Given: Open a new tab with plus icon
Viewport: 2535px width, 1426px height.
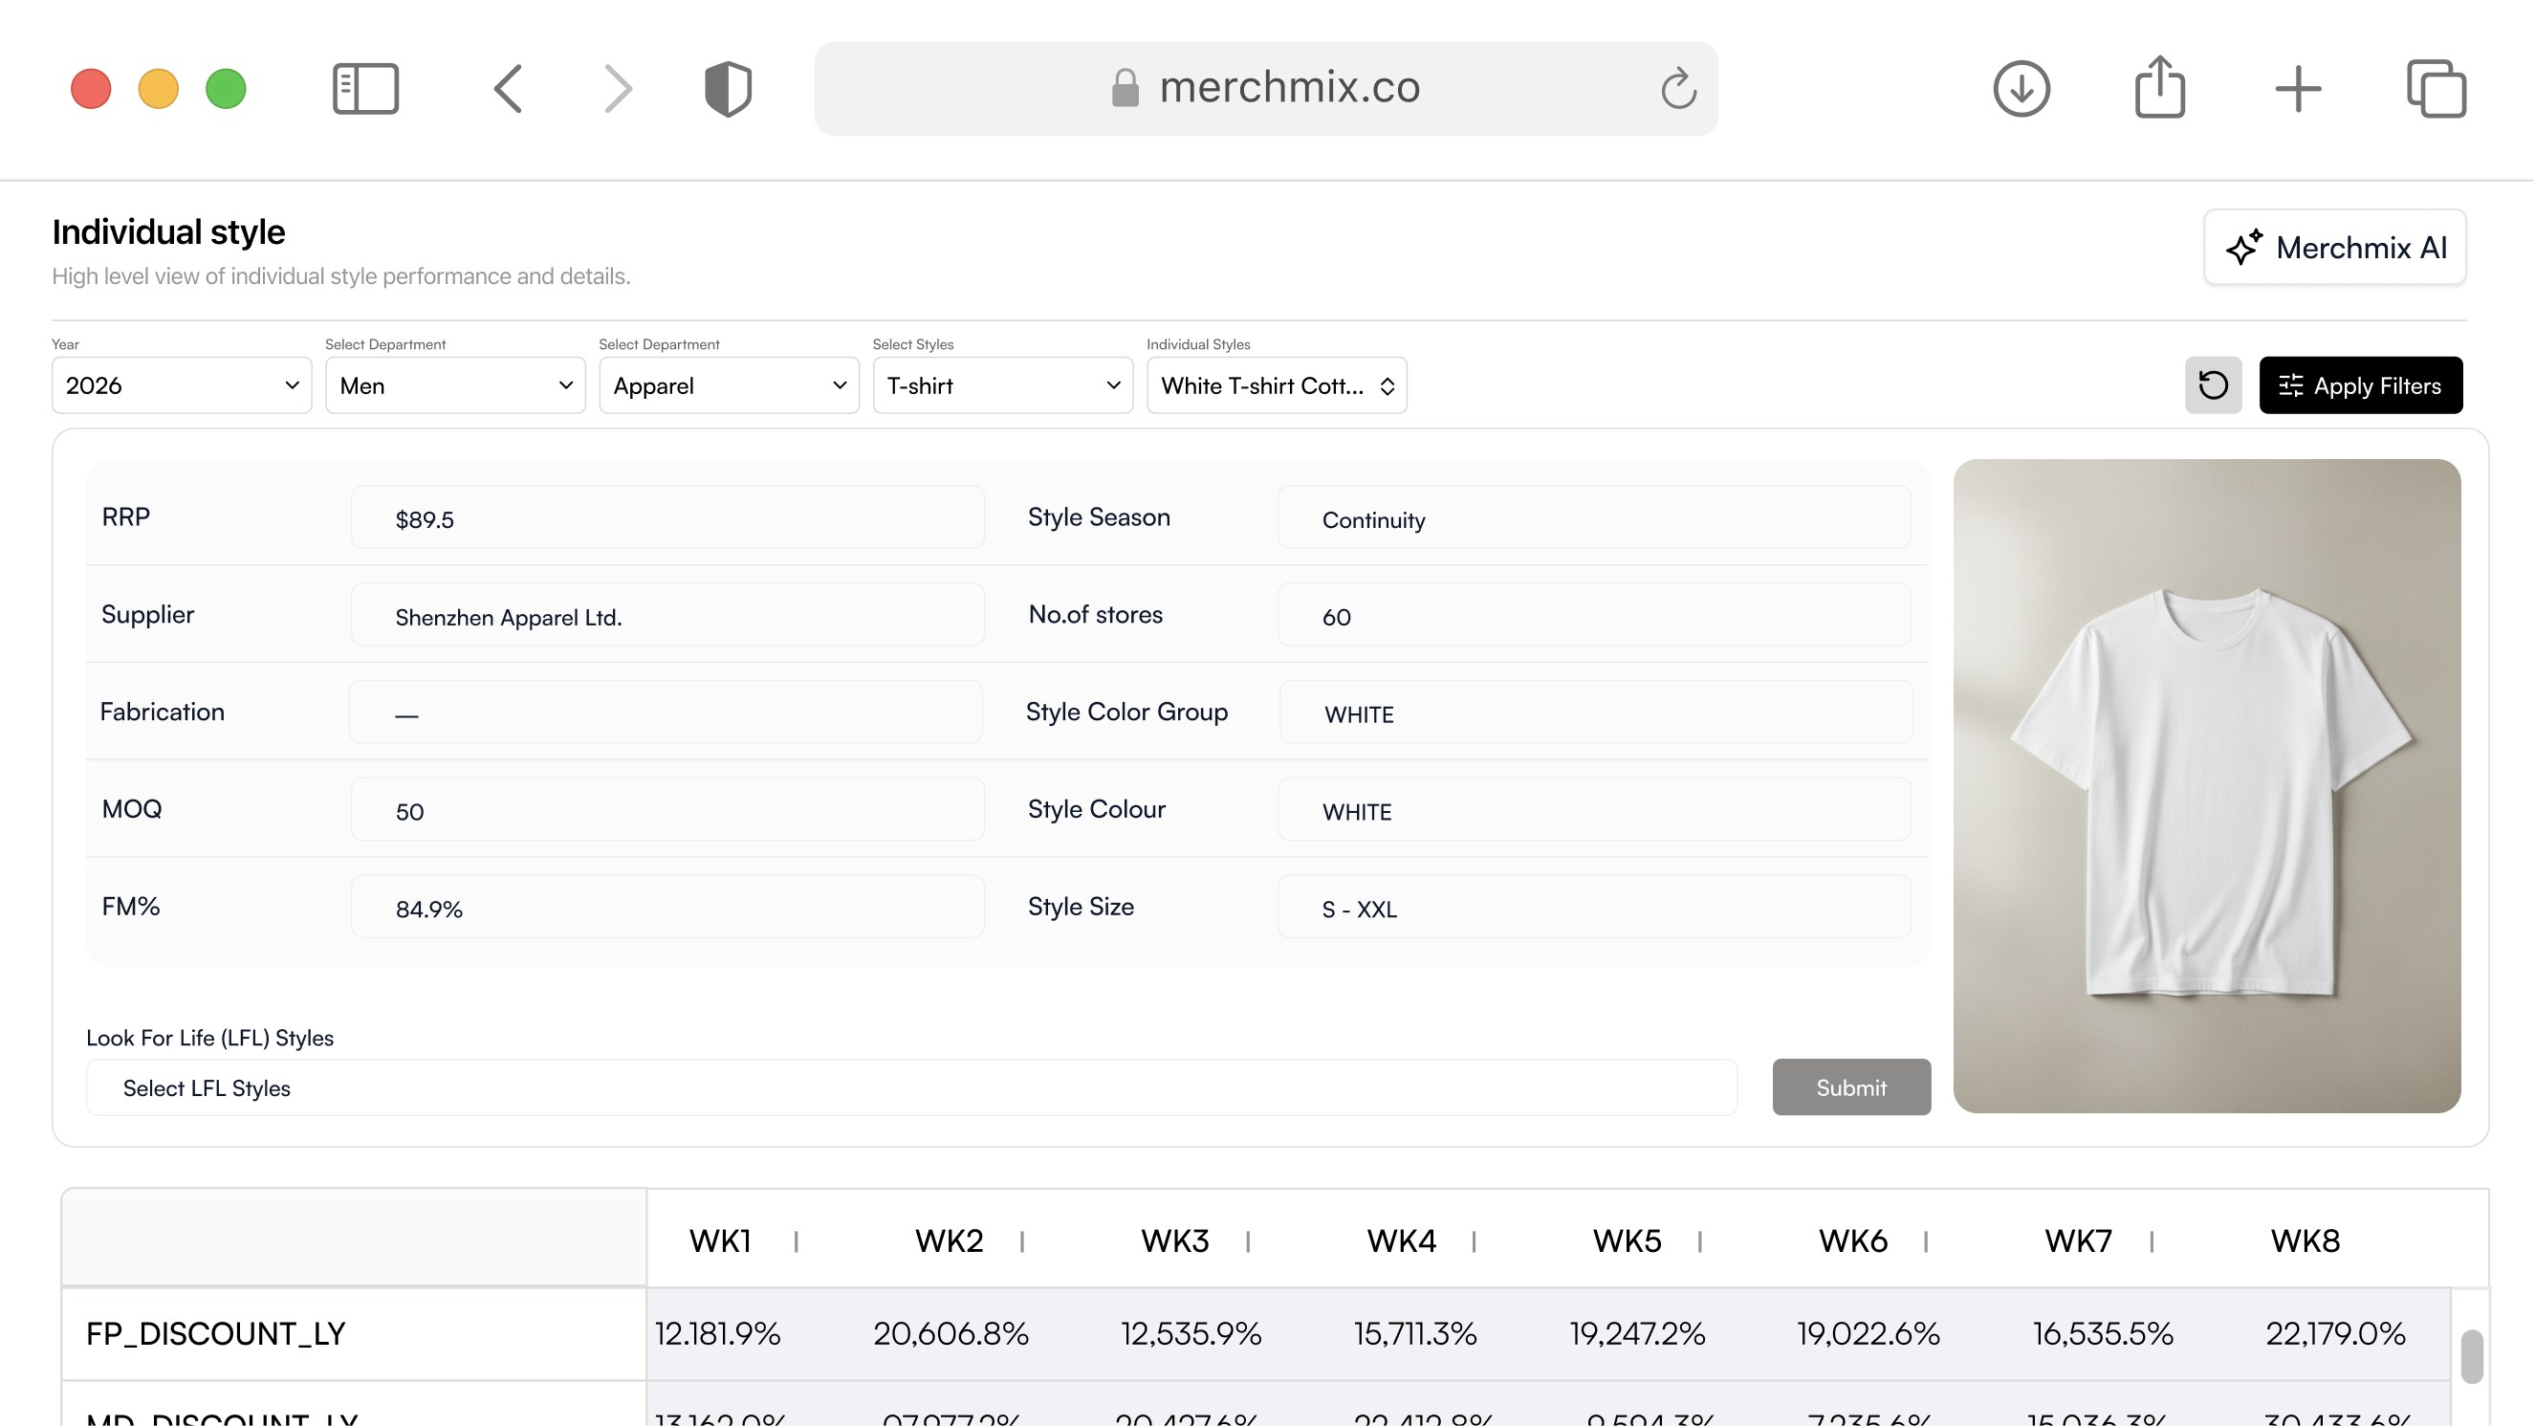Looking at the screenshot, I should [2298, 89].
